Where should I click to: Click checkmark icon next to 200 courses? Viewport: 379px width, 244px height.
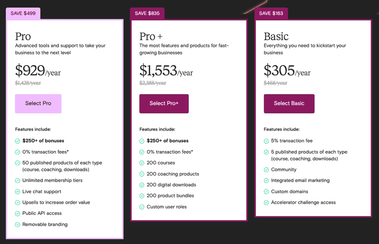coord(142,163)
